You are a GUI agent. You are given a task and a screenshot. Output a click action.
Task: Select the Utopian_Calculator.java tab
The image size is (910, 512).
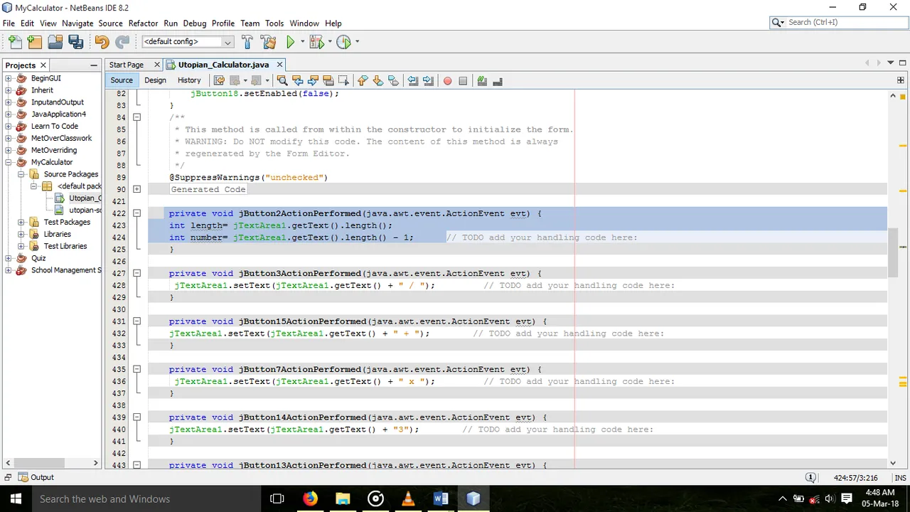pos(223,65)
